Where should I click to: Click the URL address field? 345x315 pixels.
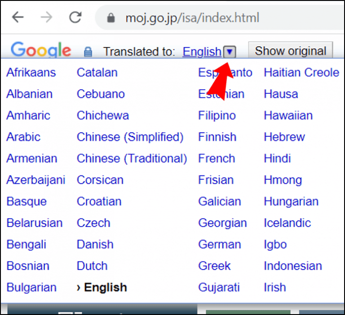(x=220, y=17)
